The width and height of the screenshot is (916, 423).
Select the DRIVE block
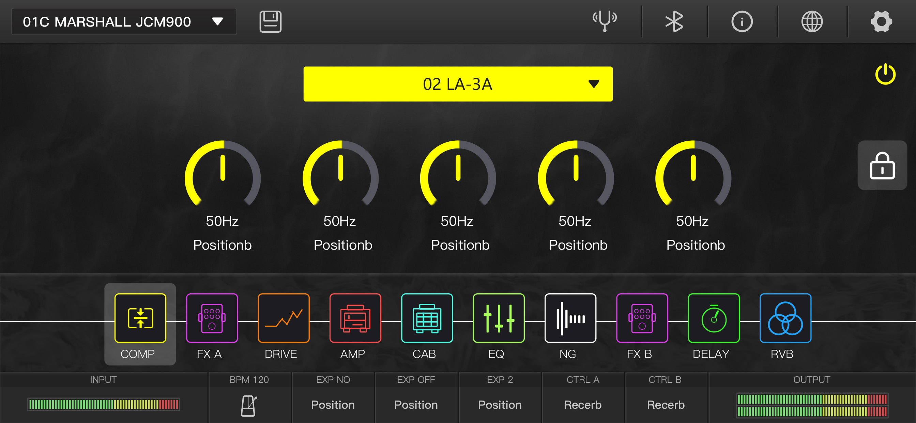click(x=284, y=318)
